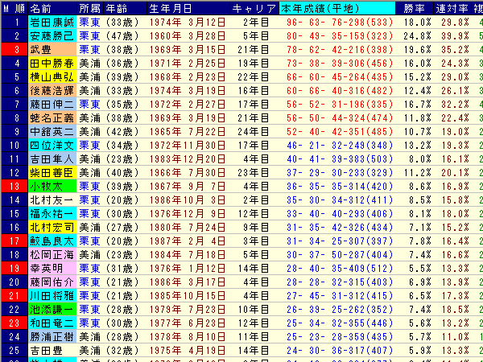The image size is (483, 362).
Task: Select the red rank 13 cell
Action: click(14, 186)
